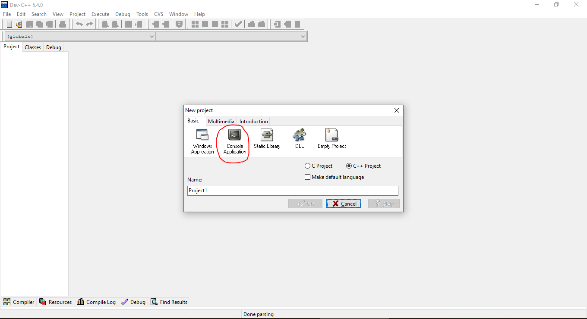Choose the C++ Project radio button
The image size is (587, 319).
click(x=363, y=166)
